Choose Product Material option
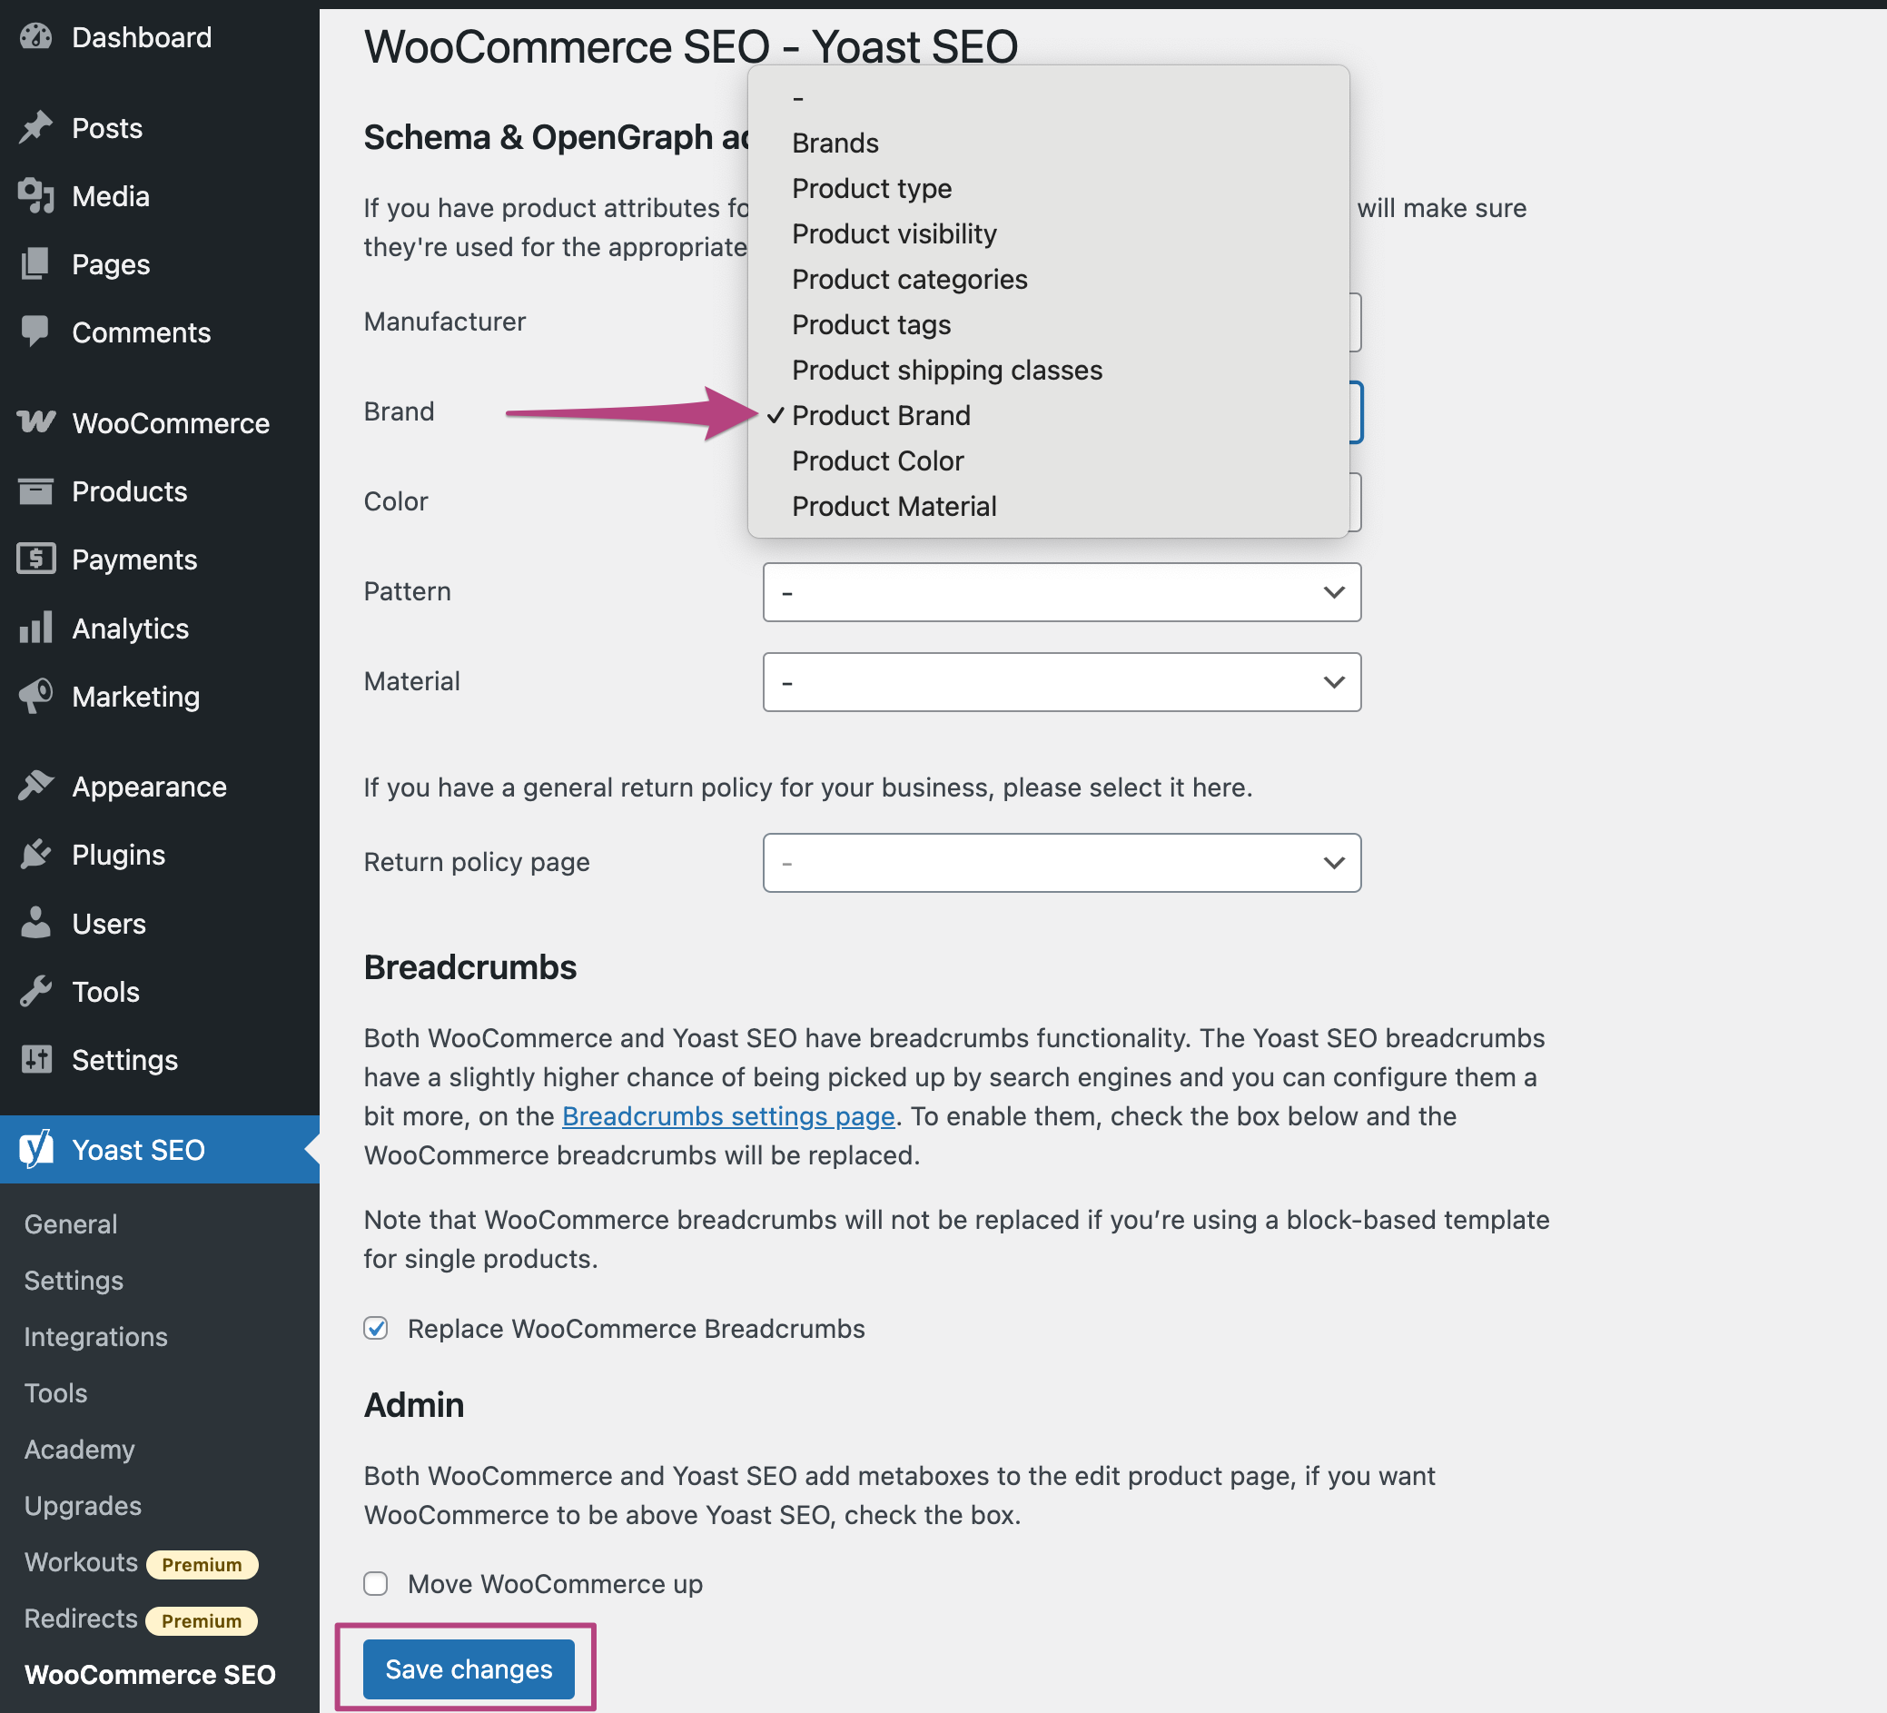This screenshot has height=1713, width=1887. tap(1047, 507)
